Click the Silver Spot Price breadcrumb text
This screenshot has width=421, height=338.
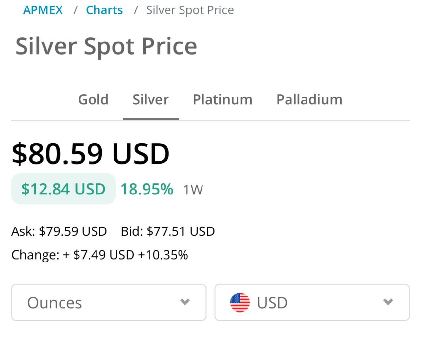pos(190,10)
